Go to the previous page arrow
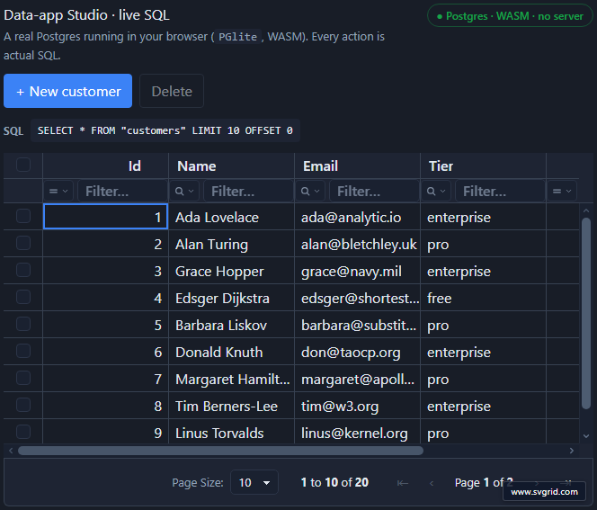 click(x=432, y=483)
